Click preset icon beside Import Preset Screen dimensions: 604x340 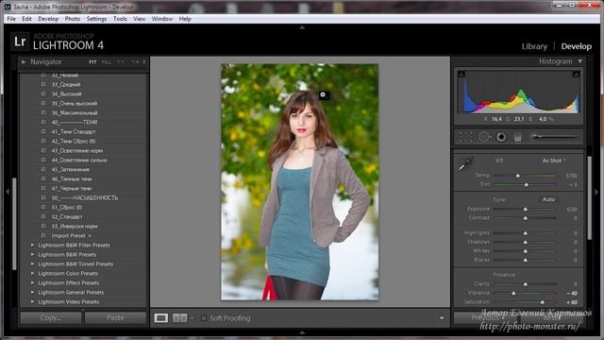pos(43,235)
